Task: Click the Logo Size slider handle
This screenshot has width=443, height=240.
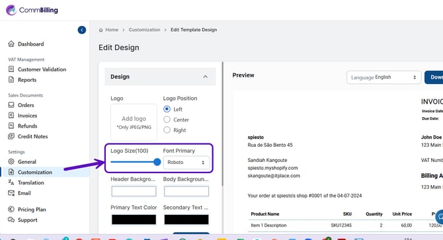Action: 157,162
